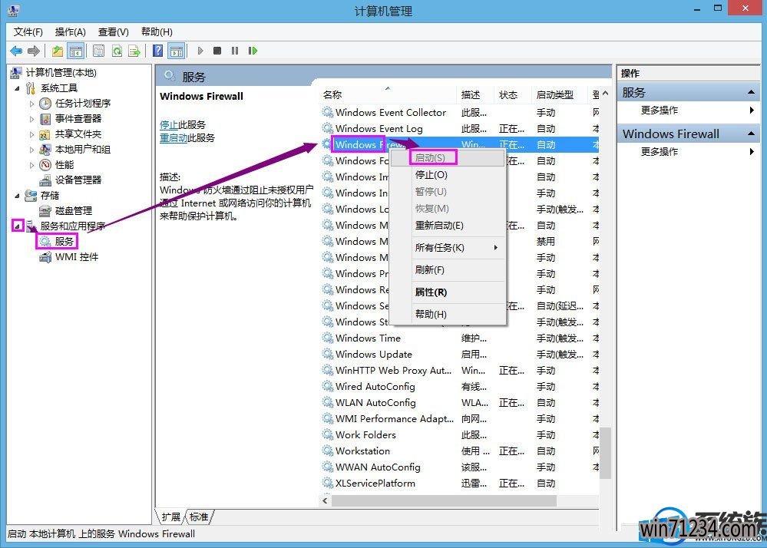This screenshot has width=767, height=548.
Task: Click the Restart Service toolbar icon
Action: pos(253,51)
